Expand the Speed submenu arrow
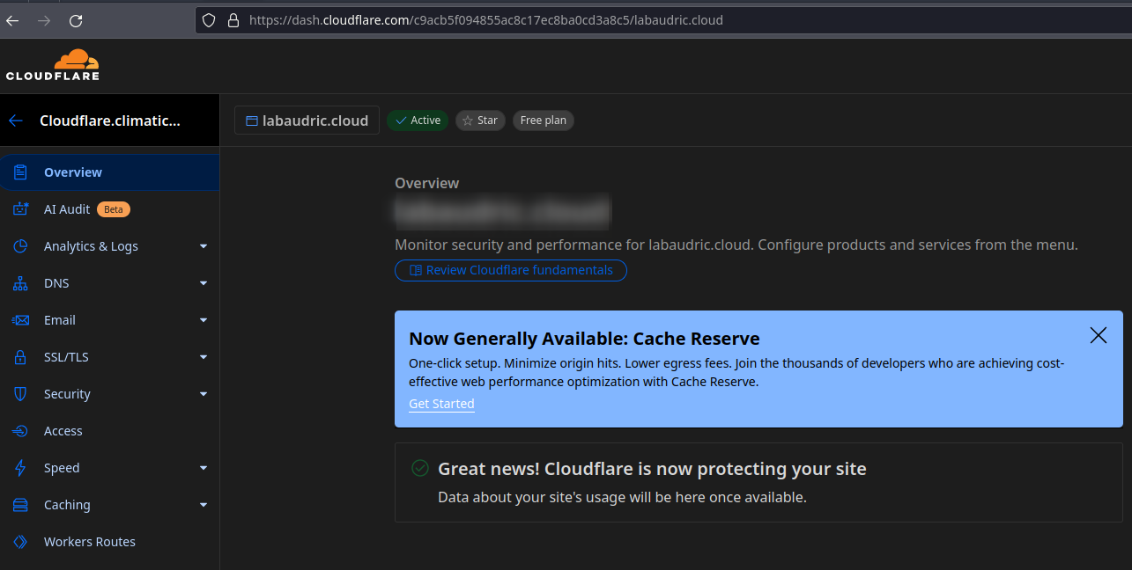Viewport: 1132px width, 570px height. pos(203,468)
